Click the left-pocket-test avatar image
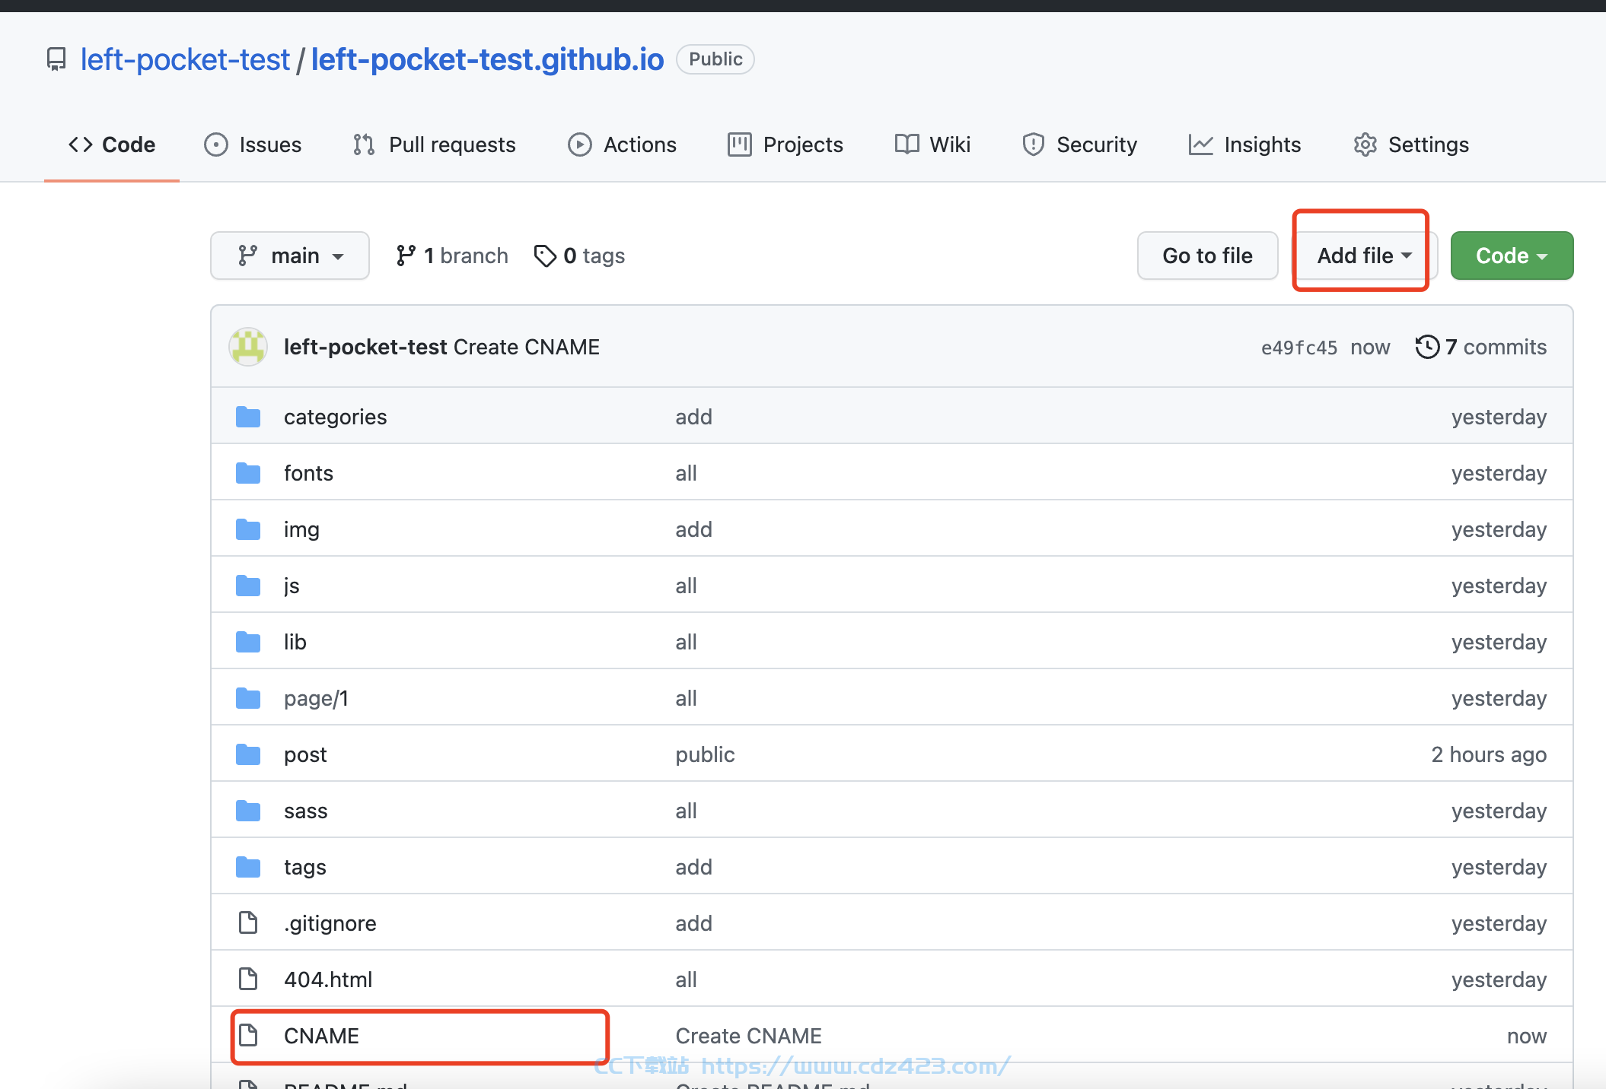1606x1089 pixels. pos(248,347)
